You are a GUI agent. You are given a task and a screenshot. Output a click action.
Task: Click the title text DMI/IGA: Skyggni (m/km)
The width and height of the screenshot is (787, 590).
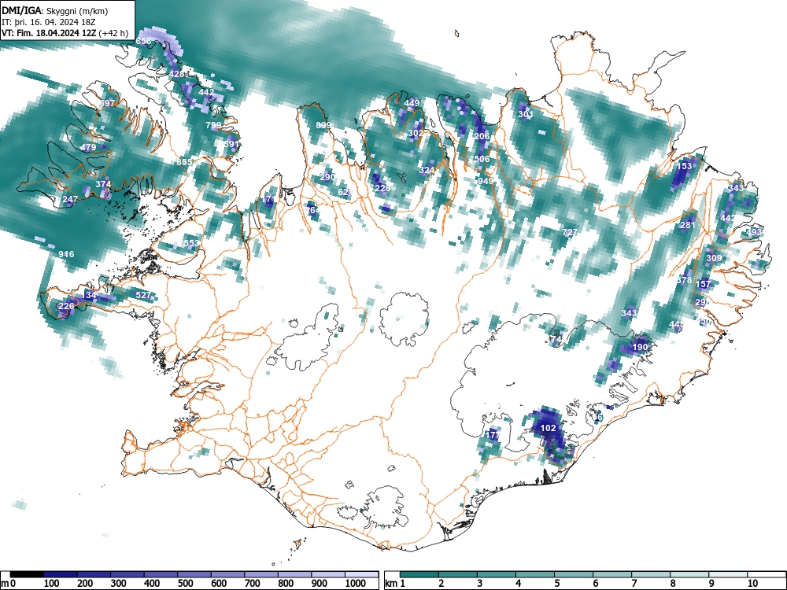[55, 10]
